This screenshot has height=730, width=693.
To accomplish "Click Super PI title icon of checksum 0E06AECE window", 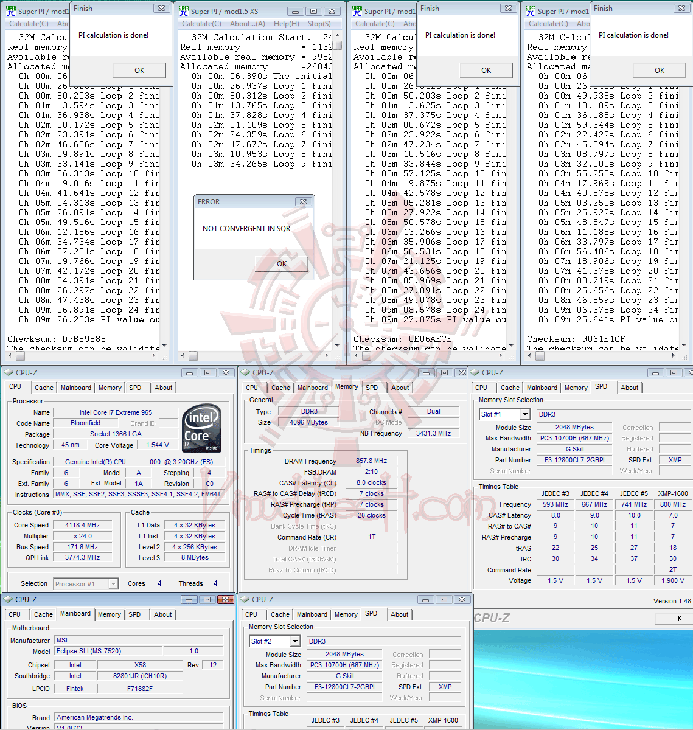I will coord(357,10).
